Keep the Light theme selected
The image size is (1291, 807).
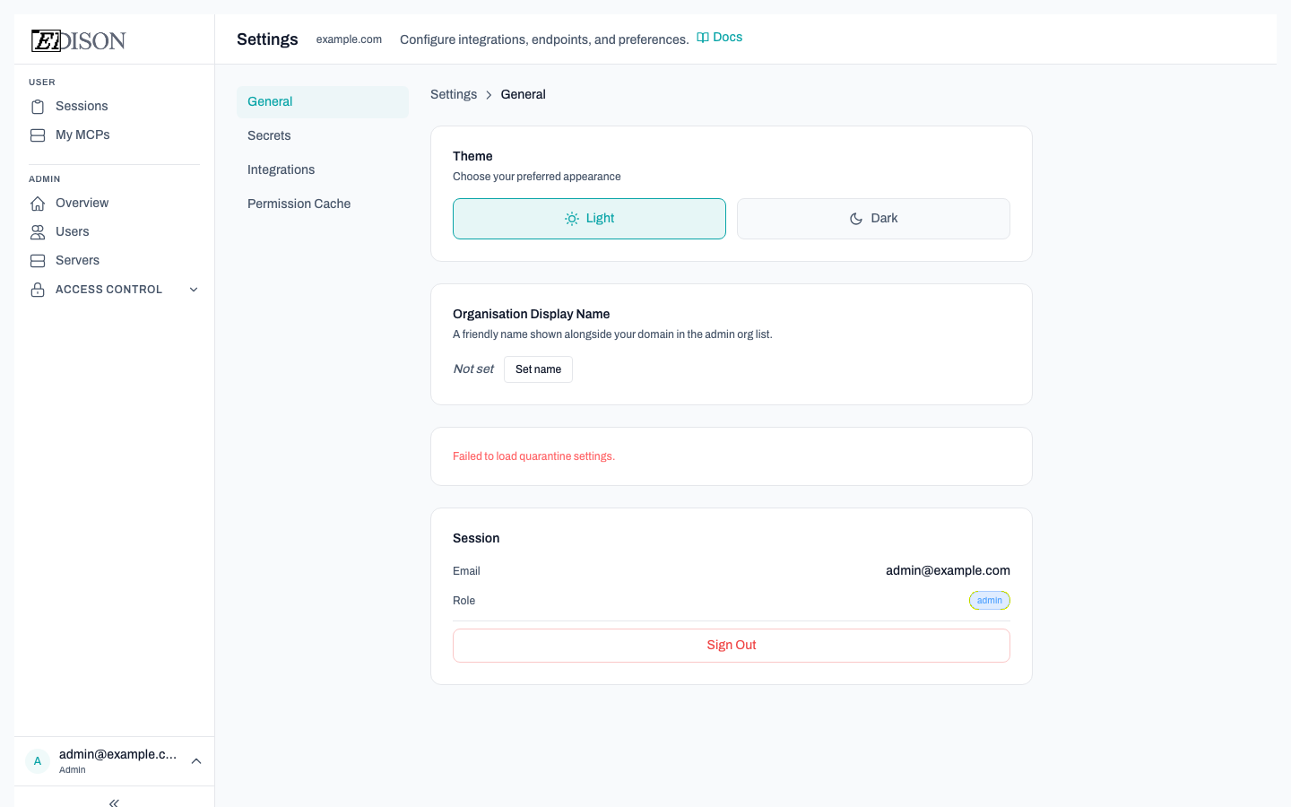[589, 218]
